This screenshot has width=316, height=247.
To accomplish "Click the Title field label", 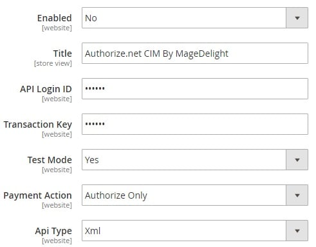I will click(62, 54).
